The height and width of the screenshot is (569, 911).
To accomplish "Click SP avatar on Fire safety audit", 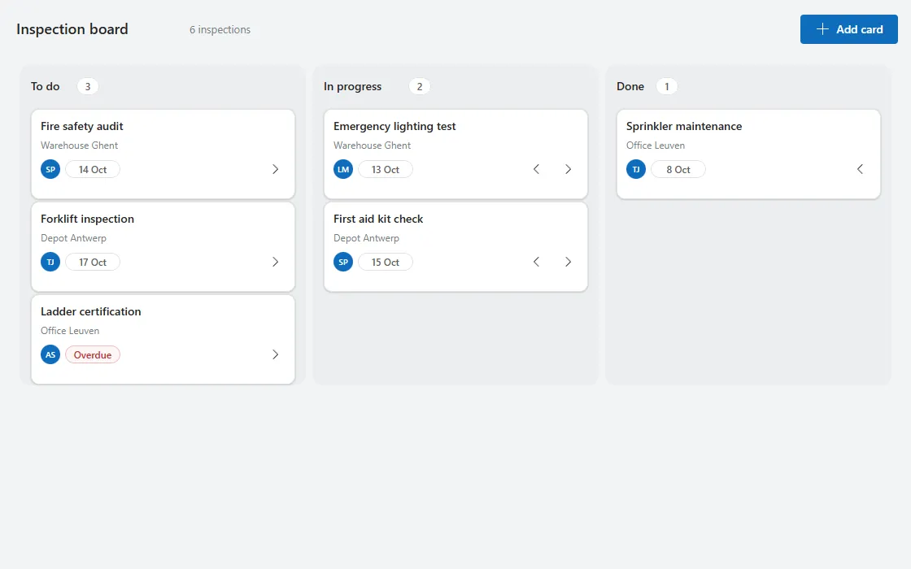I will click(50, 170).
